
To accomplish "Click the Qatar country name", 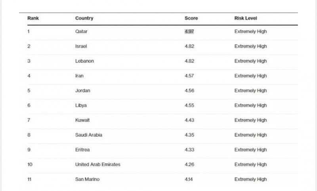I will coord(81,32).
